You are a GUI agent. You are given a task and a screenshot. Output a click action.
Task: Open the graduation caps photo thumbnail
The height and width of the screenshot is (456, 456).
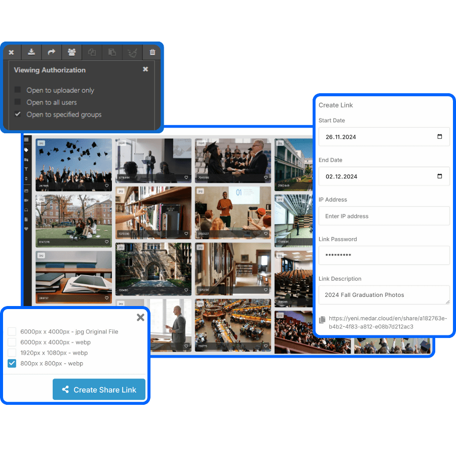pyautogui.click(x=73, y=164)
